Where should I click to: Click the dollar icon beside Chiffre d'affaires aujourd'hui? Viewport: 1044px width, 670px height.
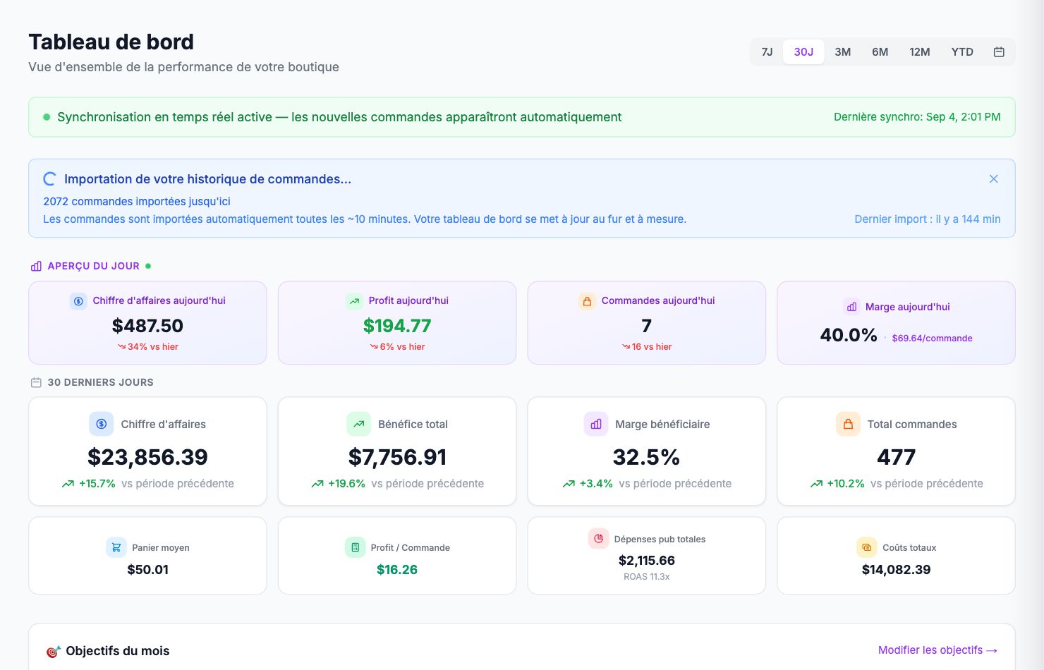(78, 300)
